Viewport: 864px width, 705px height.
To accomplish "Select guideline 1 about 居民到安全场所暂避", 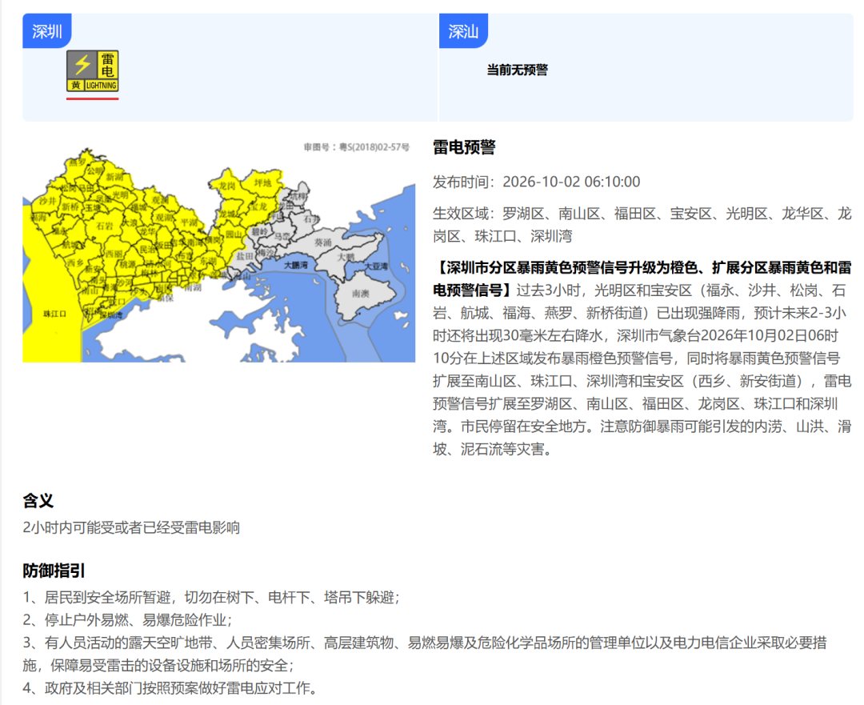I will pos(211,598).
